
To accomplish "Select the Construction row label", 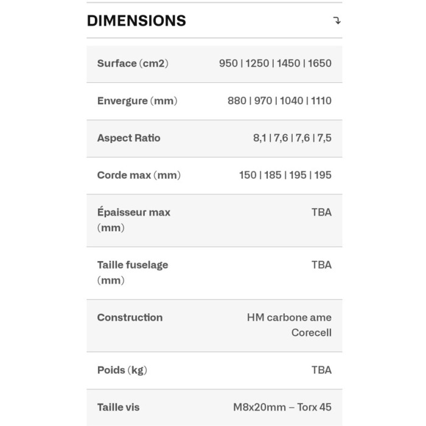I will (130, 318).
